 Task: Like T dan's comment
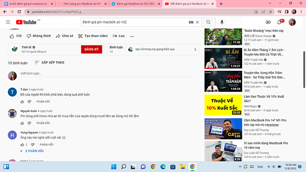pos(22,102)
